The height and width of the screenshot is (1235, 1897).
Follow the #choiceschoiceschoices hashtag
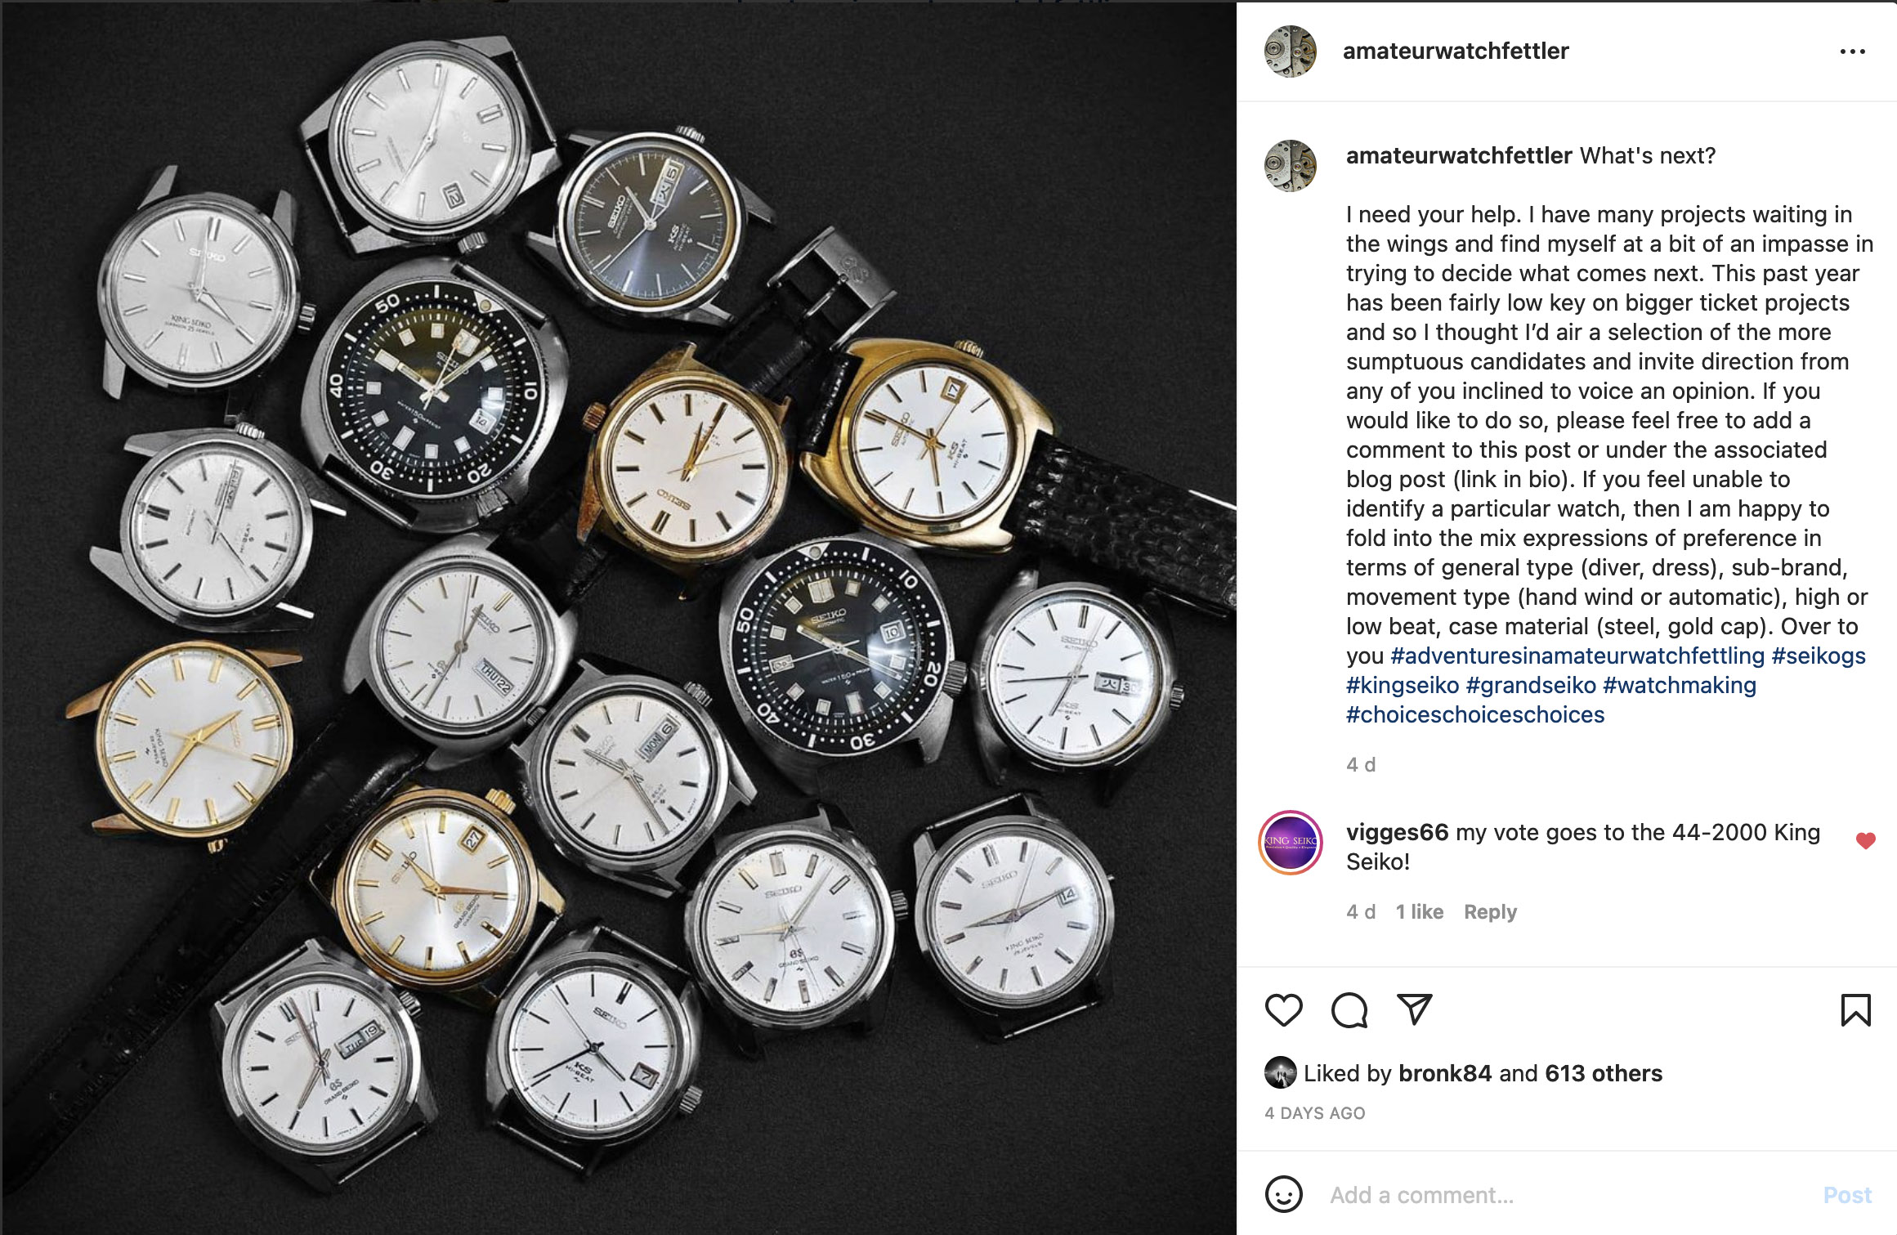(1475, 714)
